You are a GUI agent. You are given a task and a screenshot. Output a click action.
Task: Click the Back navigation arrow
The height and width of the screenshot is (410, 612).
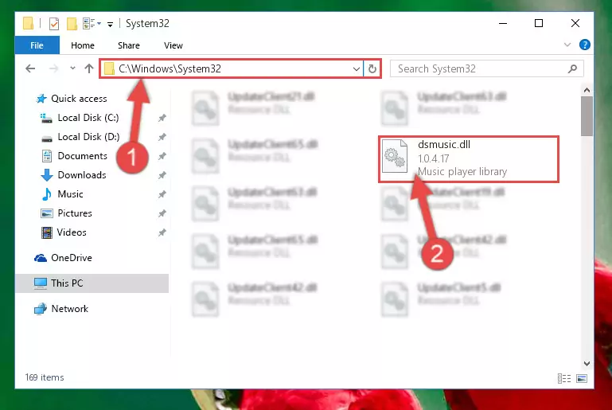[30, 68]
